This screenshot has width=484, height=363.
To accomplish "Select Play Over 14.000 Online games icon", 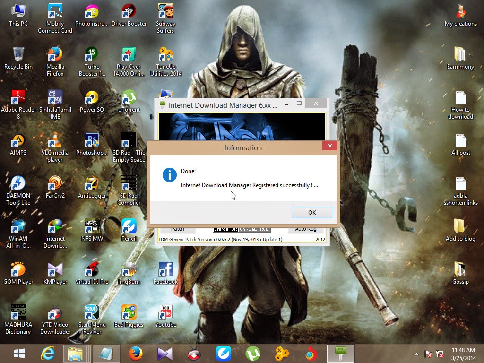I will (129, 61).
